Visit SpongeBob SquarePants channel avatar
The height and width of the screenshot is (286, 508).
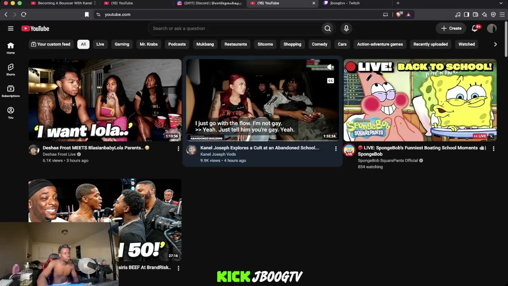click(x=349, y=150)
